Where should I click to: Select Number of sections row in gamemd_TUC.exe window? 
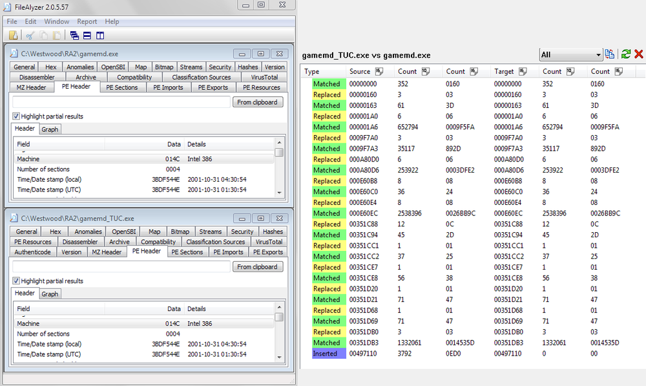coord(144,334)
